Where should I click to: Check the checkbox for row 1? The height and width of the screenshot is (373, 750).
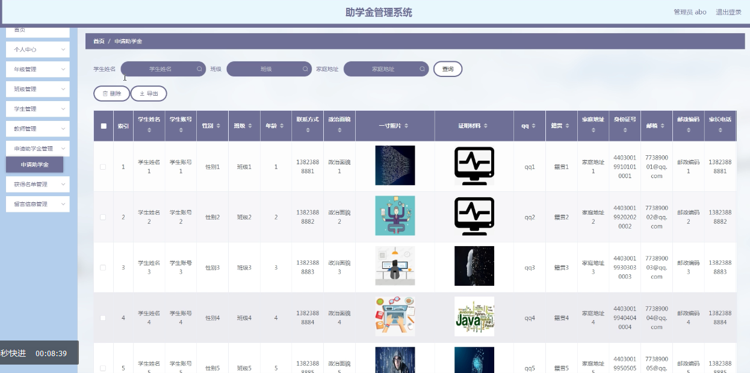coord(103,167)
